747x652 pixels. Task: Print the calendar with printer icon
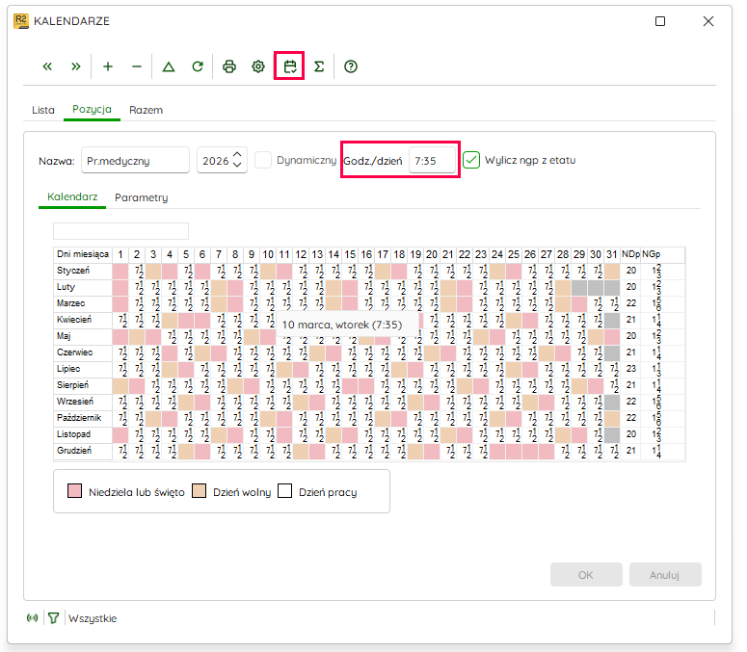[229, 66]
